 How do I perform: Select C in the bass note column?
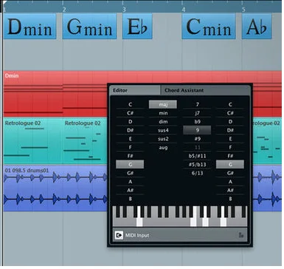tap(230, 104)
